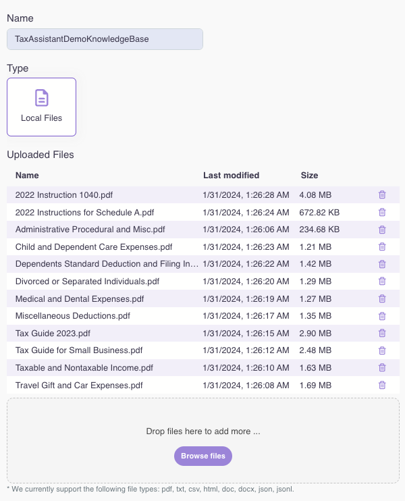The image size is (405, 501).
Task: Sort by Last modified column header
Action: tap(231, 176)
